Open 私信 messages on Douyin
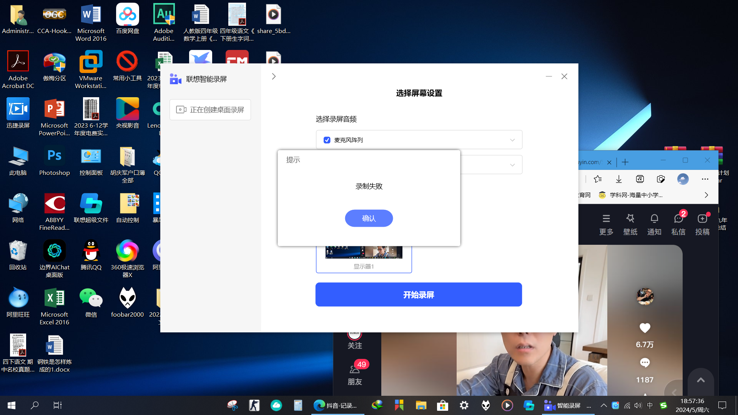The height and width of the screenshot is (415, 738). [678, 224]
